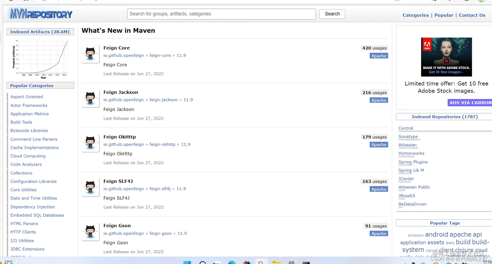
Task: Open the feign-jackson artifact link
Action: coord(164,100)
